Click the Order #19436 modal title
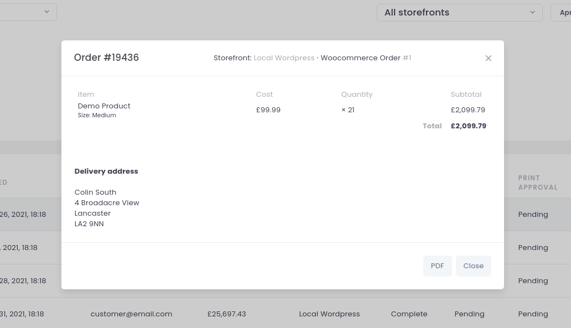 pos(106,58)
